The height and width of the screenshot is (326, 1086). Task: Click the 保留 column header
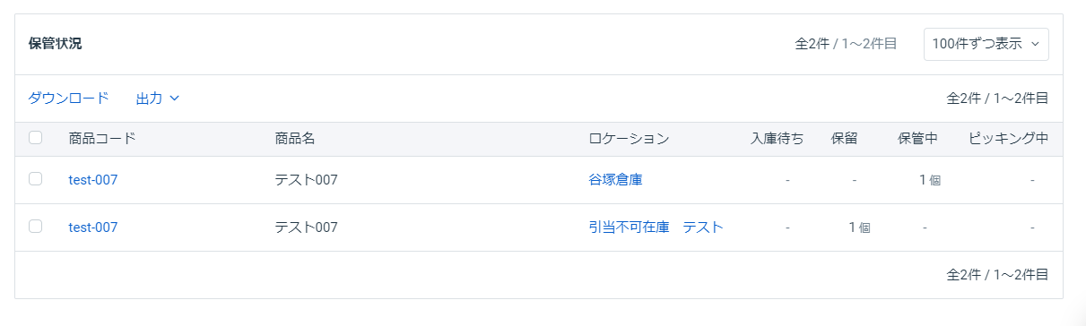pyautogui.click(x=844, y=139)
